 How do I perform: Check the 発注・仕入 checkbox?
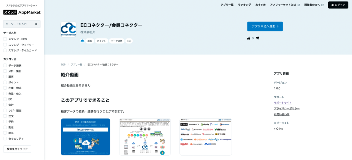pyautogui.click(x=5, y=93)
